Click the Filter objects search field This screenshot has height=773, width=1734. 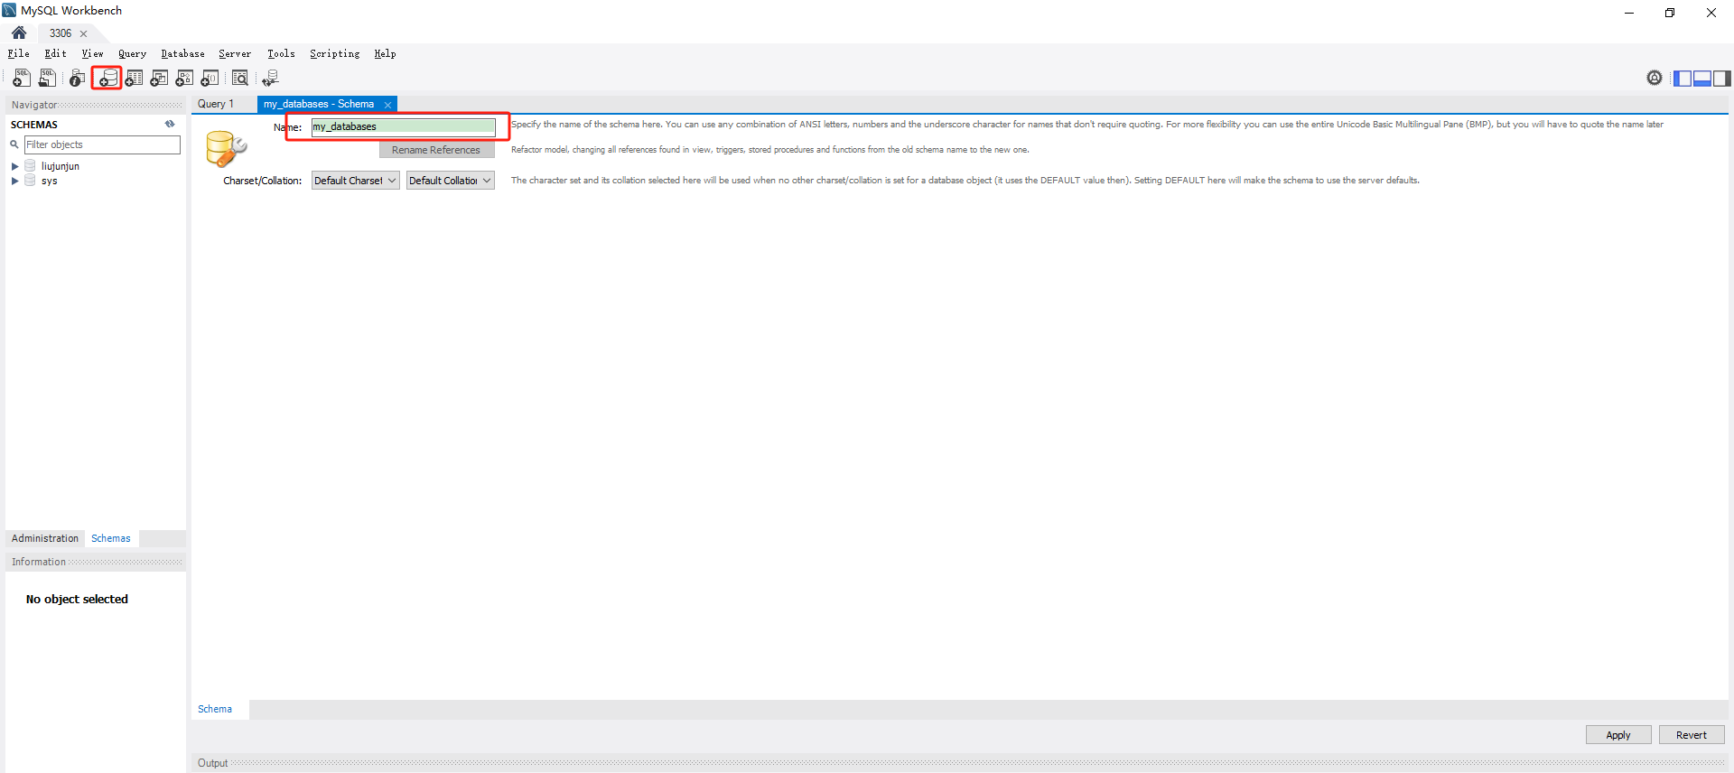102,144
